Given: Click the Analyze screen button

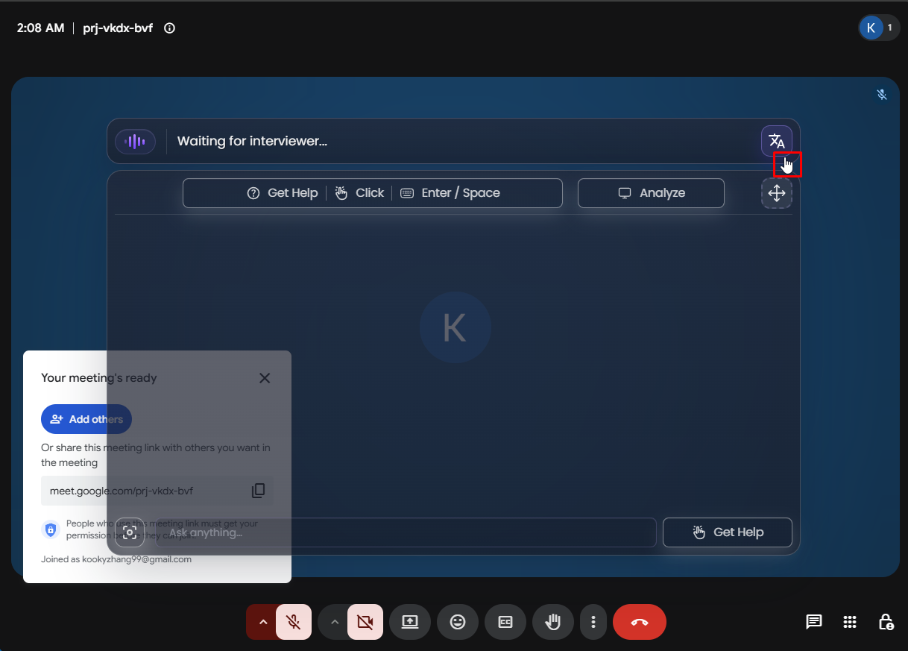Looking at the screenshot, I should coord(651,193).
